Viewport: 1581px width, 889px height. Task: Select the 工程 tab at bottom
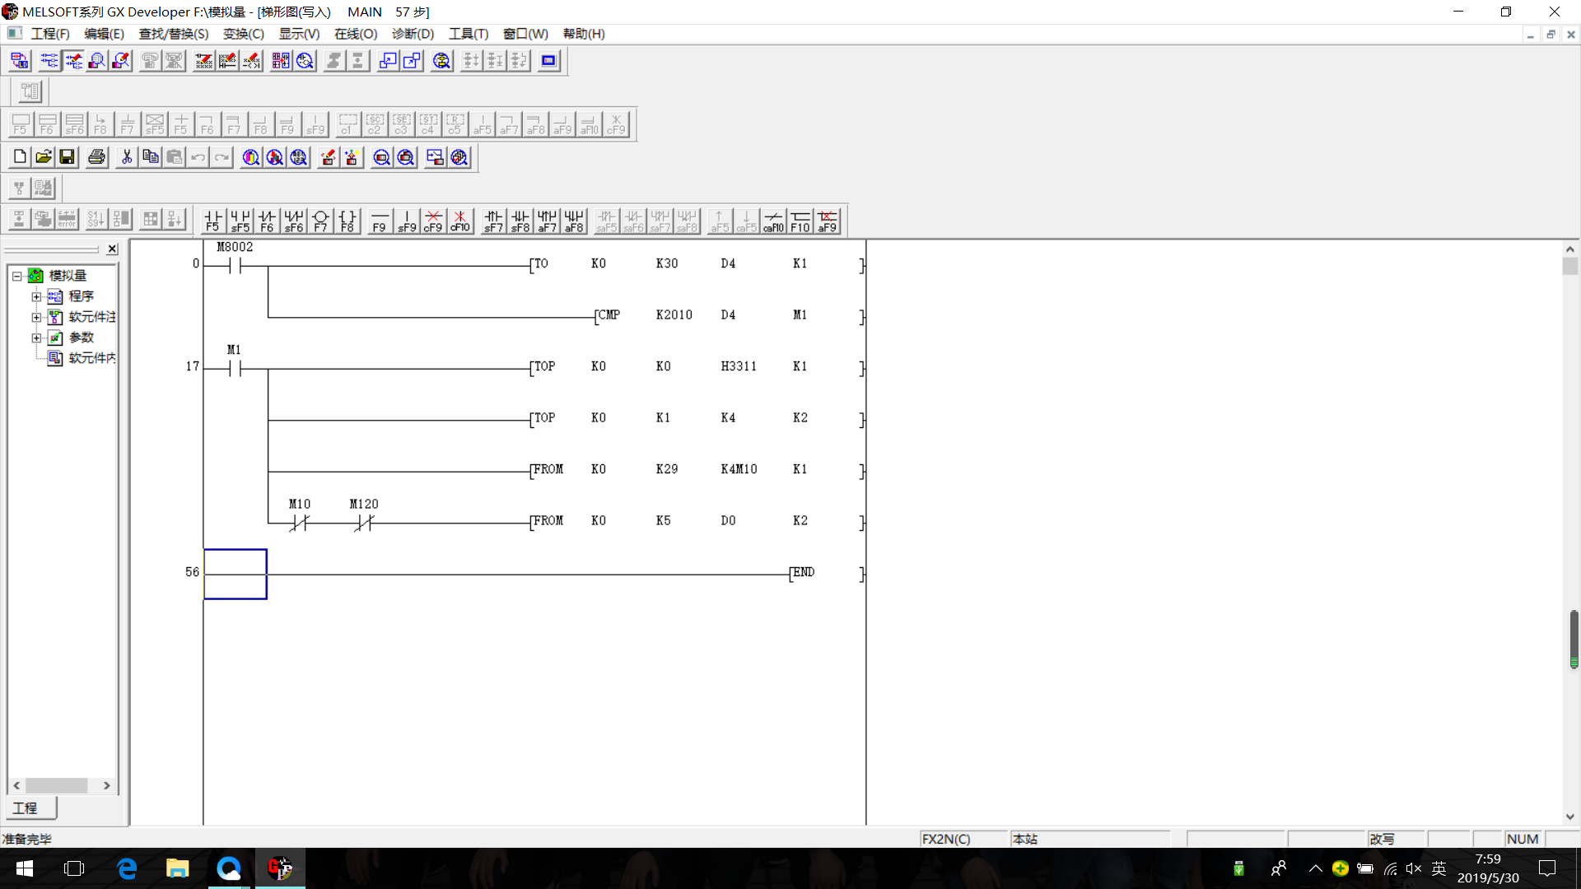point(26,808)
